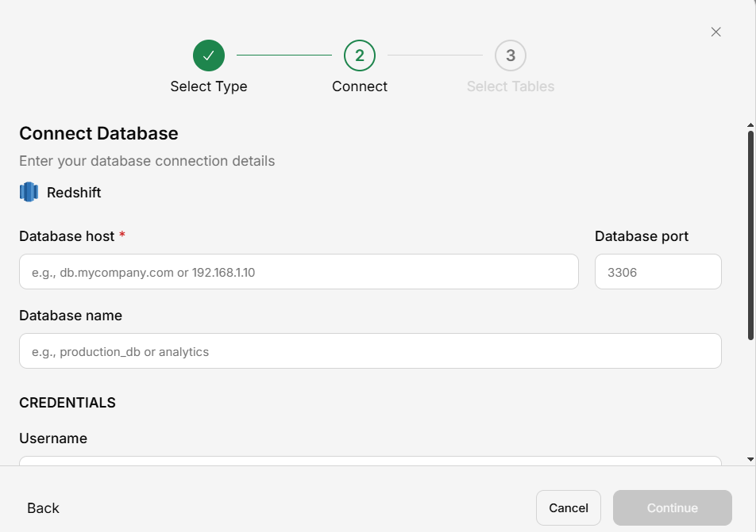Click the "Database host" field label
This screenshot has height=532, width=756.
point(67,236)
